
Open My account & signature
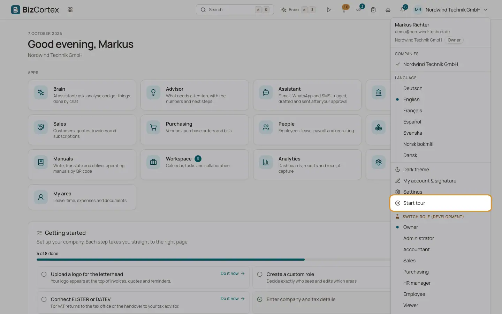[x=441, y=181]
